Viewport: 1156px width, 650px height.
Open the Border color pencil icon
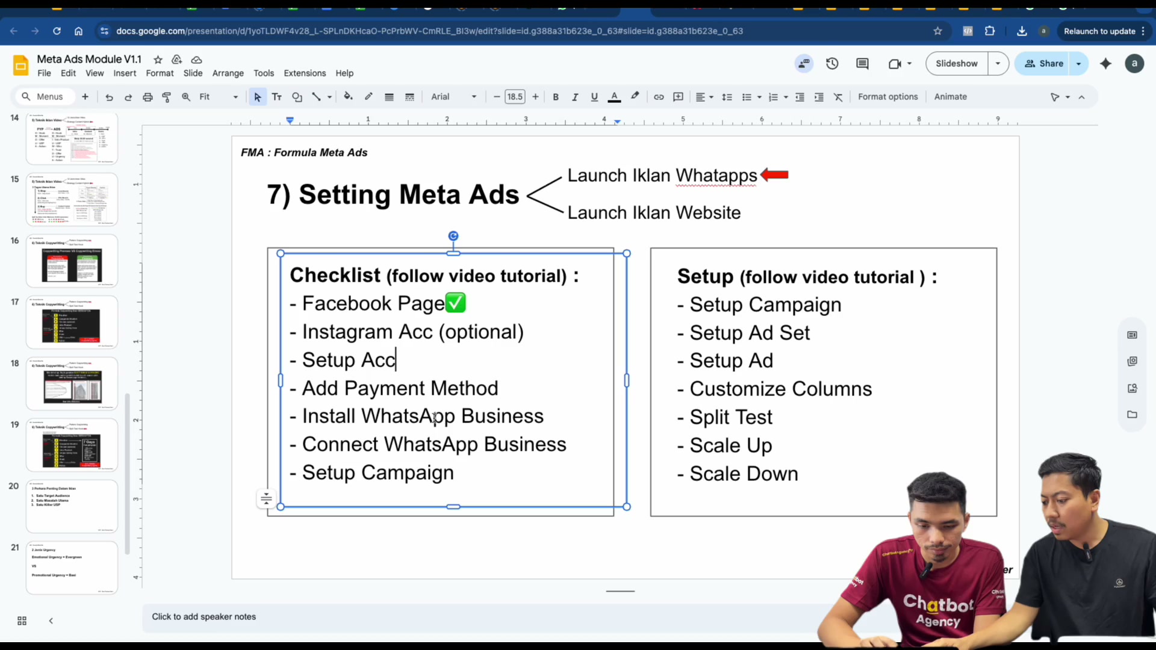368,97
